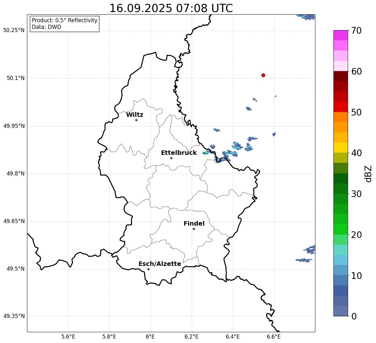Click the 49.35°N latitude label

14,316
